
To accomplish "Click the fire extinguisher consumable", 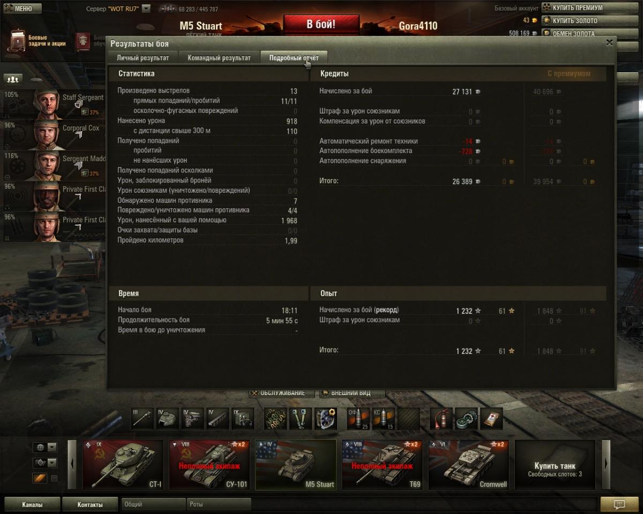I will click(x=441, y=419).
